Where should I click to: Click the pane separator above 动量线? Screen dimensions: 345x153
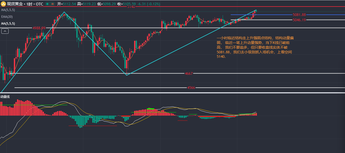click(x=172, y=93)
